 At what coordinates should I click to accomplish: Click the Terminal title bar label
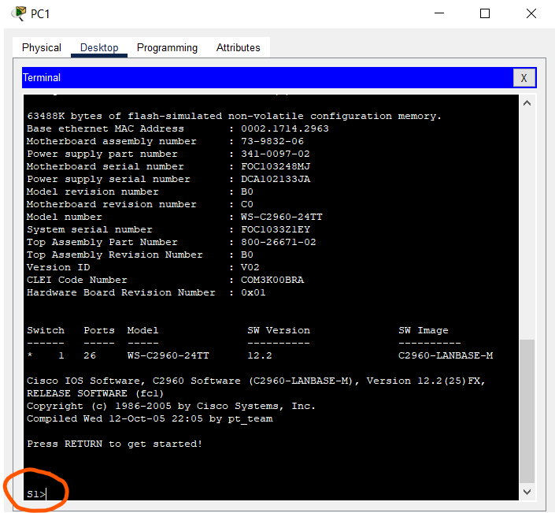pyautogui.click(x=42, y=77)
